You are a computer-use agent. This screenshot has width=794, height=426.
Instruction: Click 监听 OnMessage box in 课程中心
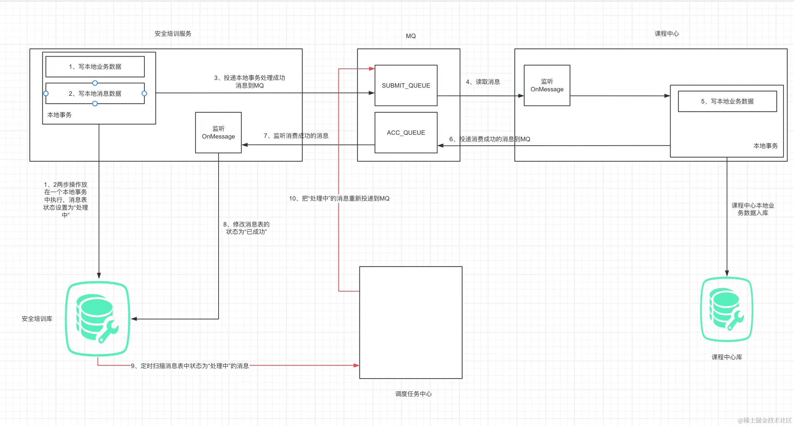(547, 85)
